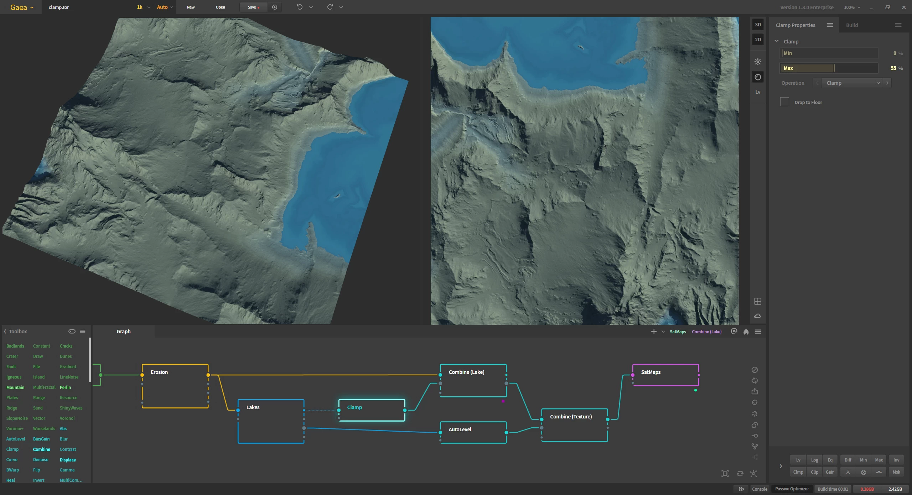Collapse the Toolbox panel chevron
The width and height of the screenshot is (912, 495).
pyautogui.click(x=5, y=332)
